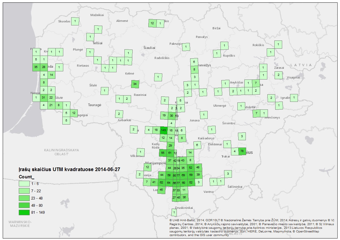Viewport: 340px width, 240px height.
Task: Click the Tauragė city label
Action: [94, 105]
